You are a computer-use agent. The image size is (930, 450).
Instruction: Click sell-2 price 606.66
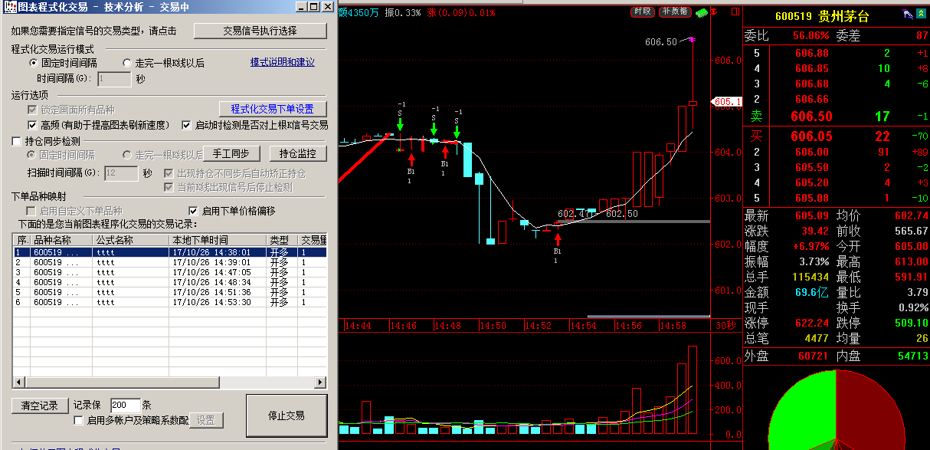pos(812,99)
